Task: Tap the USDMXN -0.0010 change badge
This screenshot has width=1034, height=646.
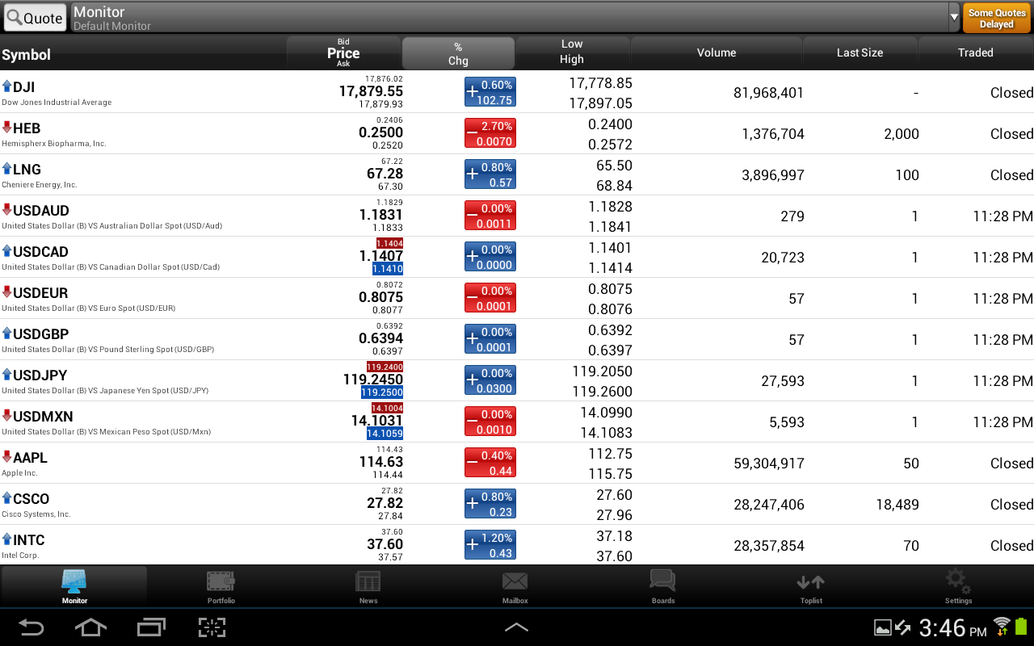Action: [x=490, y=422]
